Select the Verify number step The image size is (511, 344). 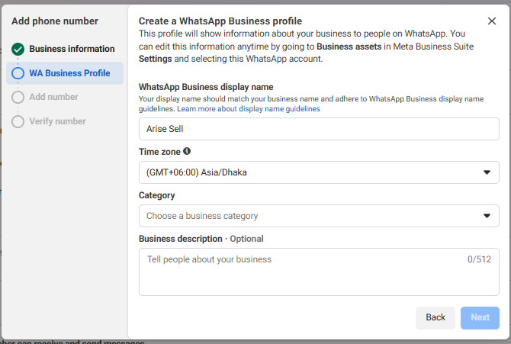tap(65, 121)
